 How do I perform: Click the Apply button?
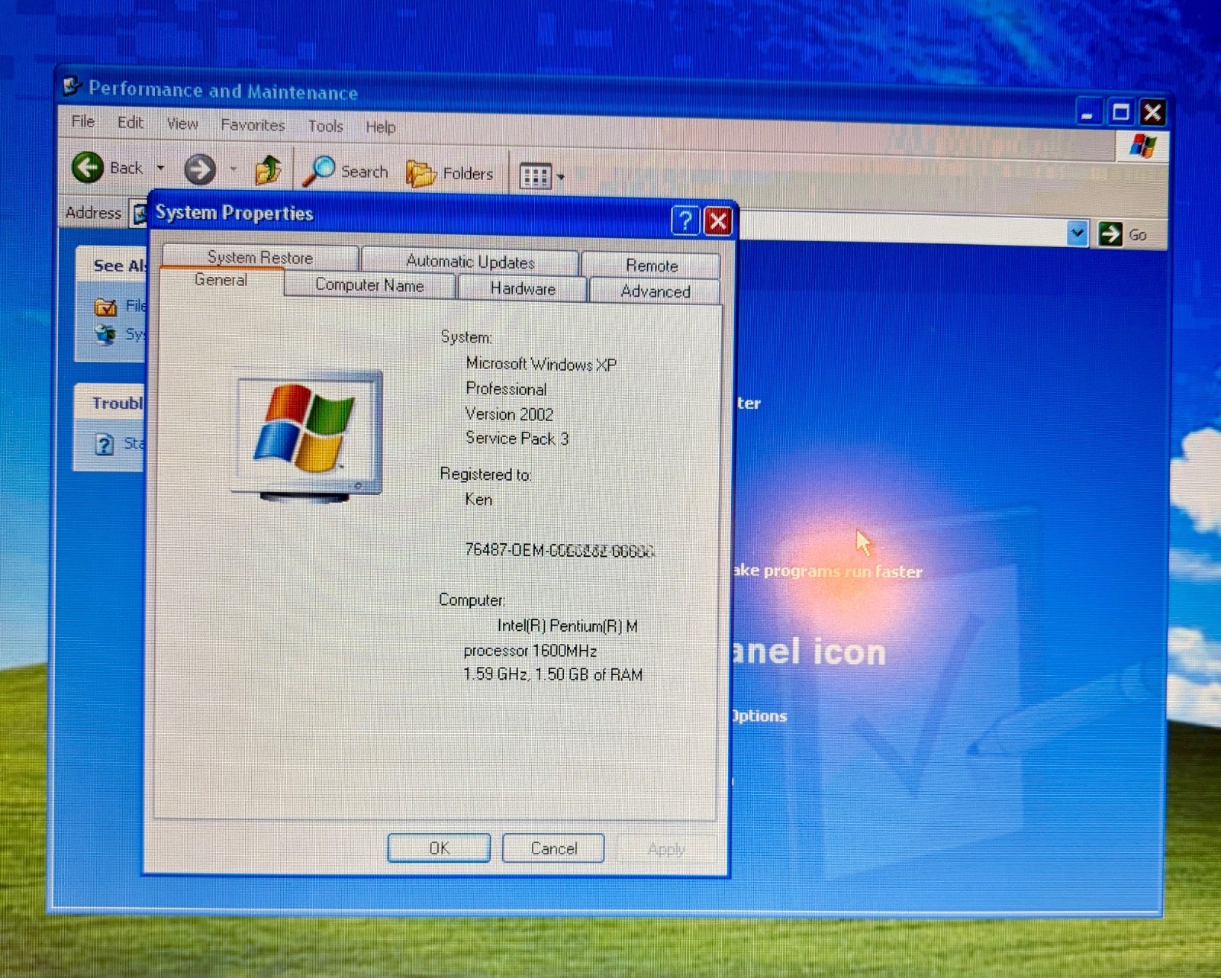[x=665, y=850]
